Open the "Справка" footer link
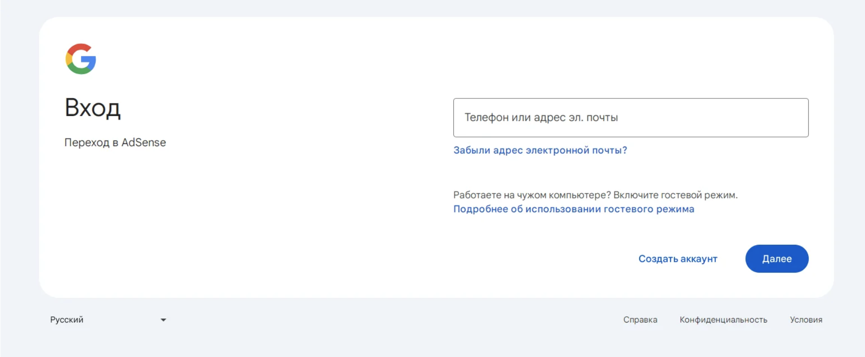The width and height of the screenshot is (865, 357). pyautogui.click(x=640, y=320)
